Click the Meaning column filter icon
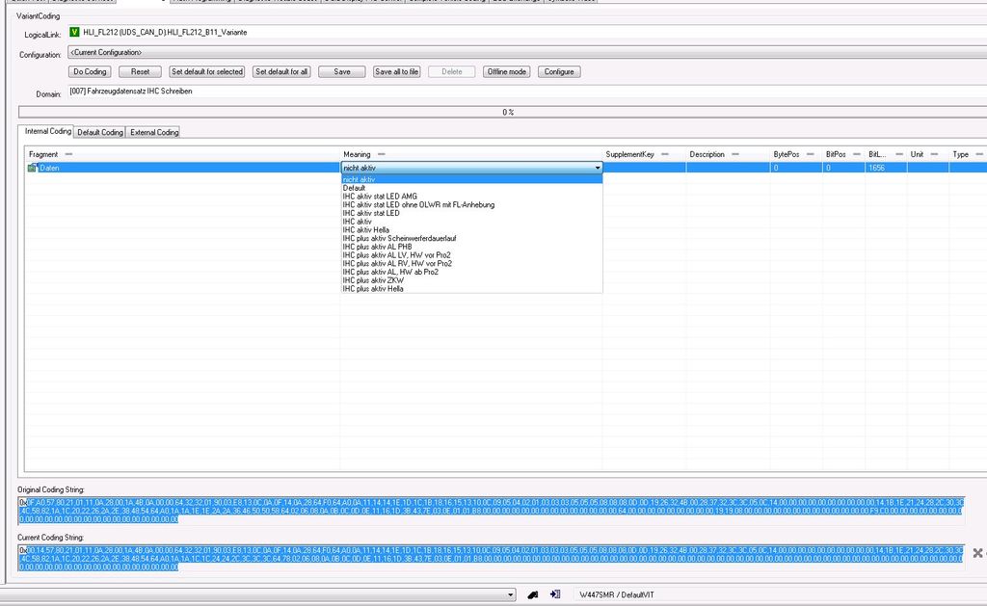Viewport: 987px width, 606px height. pyautogui.click(x=381, y=154)
